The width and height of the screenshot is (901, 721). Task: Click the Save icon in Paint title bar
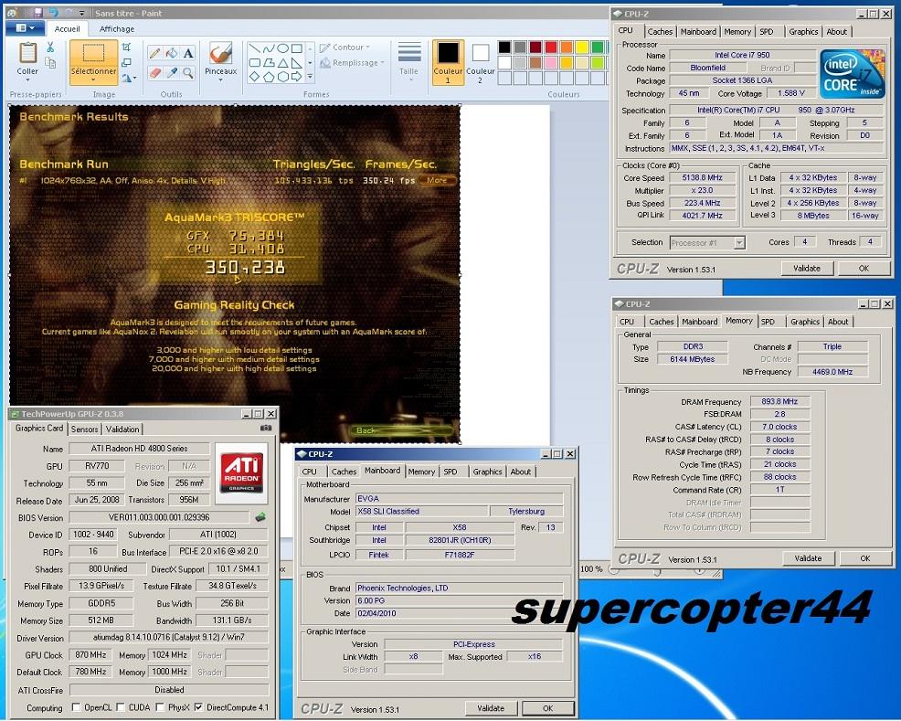[38, 13]
